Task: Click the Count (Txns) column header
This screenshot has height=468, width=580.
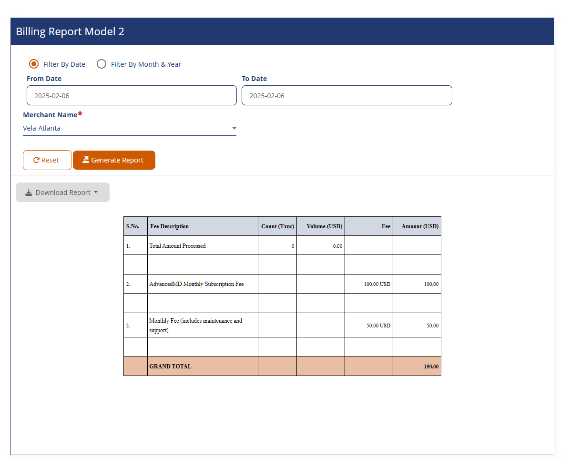Action: coord(277,226)
